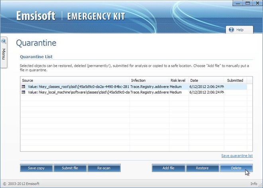Click the date in hkey_classes_root row
The width and height of the screenshot is (263, 188).
tap(207, 86)
